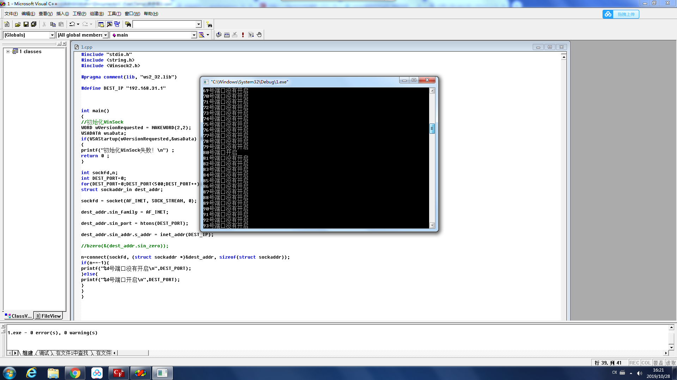This screenshot has width=677, height=380.
Task: Open the Window List toolbar icon
Action: (117, 24)
